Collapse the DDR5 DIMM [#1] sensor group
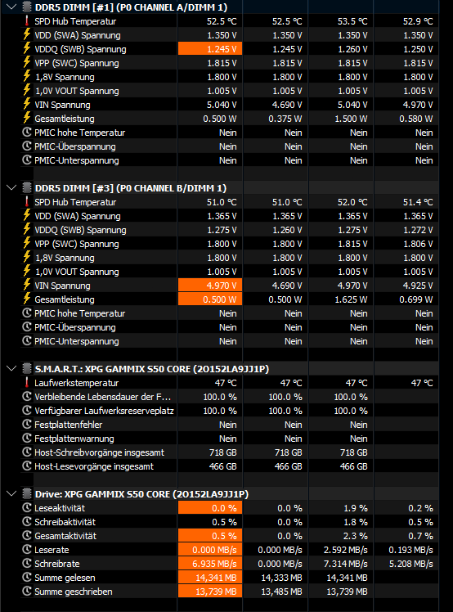453x612 pixels. (x=11, y=7)
